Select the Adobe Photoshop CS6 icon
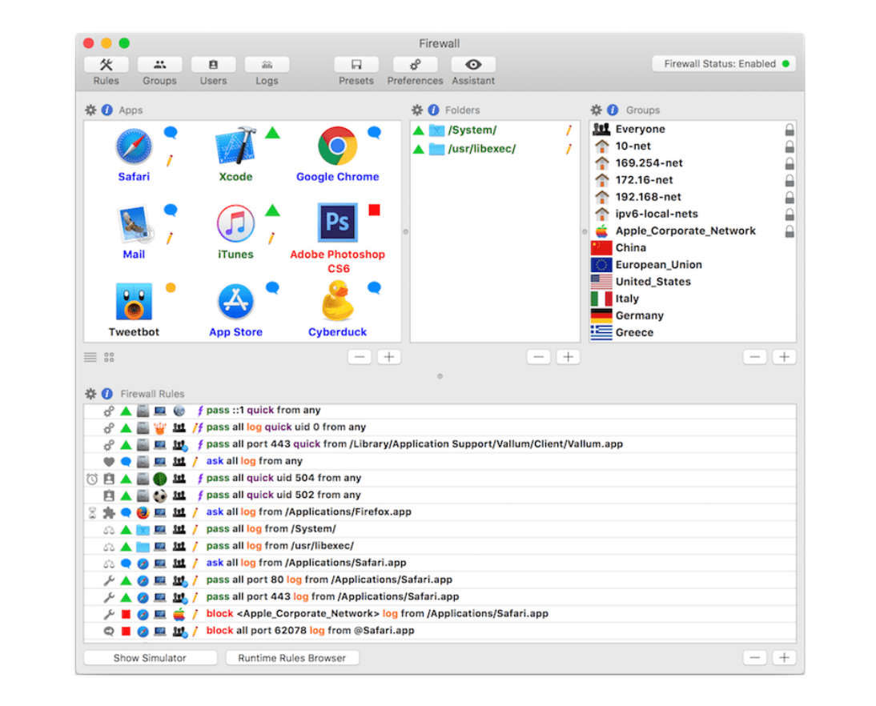The height and width of the screenshot is (706, 876). [337, 223]
